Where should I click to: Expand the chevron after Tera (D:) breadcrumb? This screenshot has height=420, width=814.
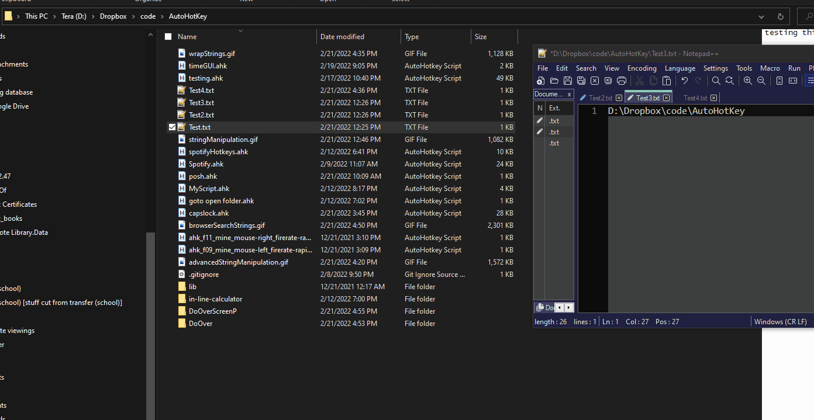(94, 16)
